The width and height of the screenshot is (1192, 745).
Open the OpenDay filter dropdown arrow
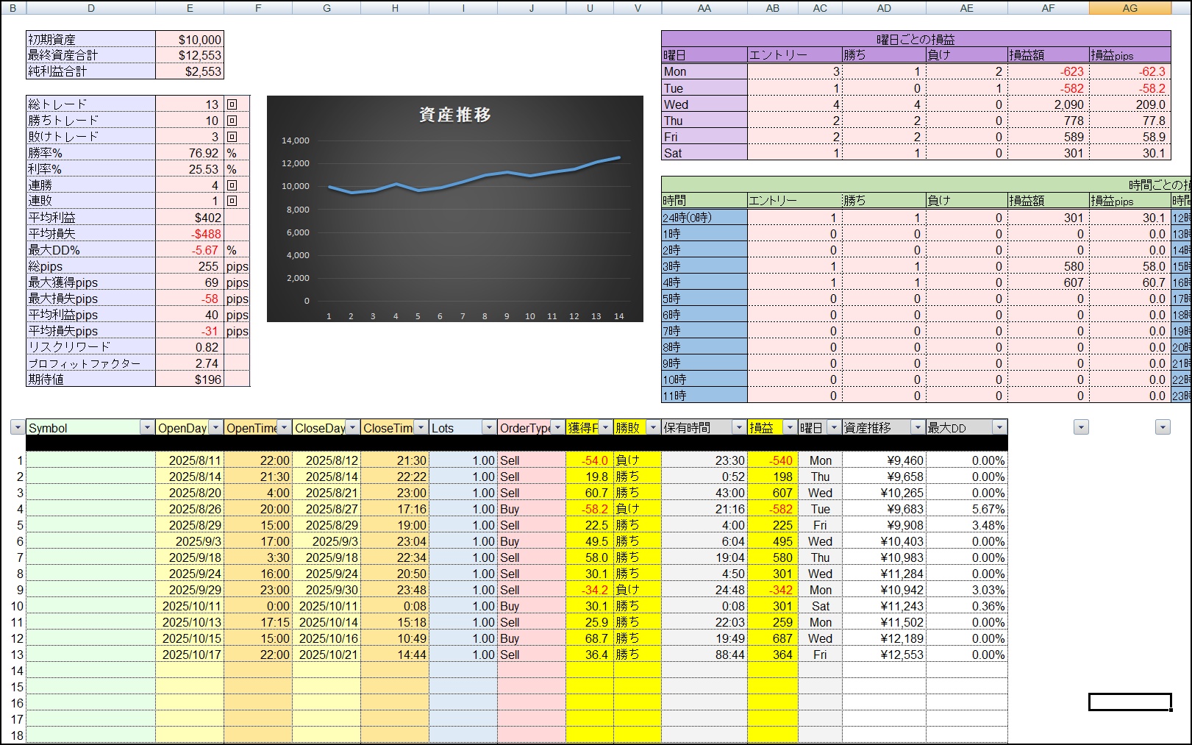(215, 428)
